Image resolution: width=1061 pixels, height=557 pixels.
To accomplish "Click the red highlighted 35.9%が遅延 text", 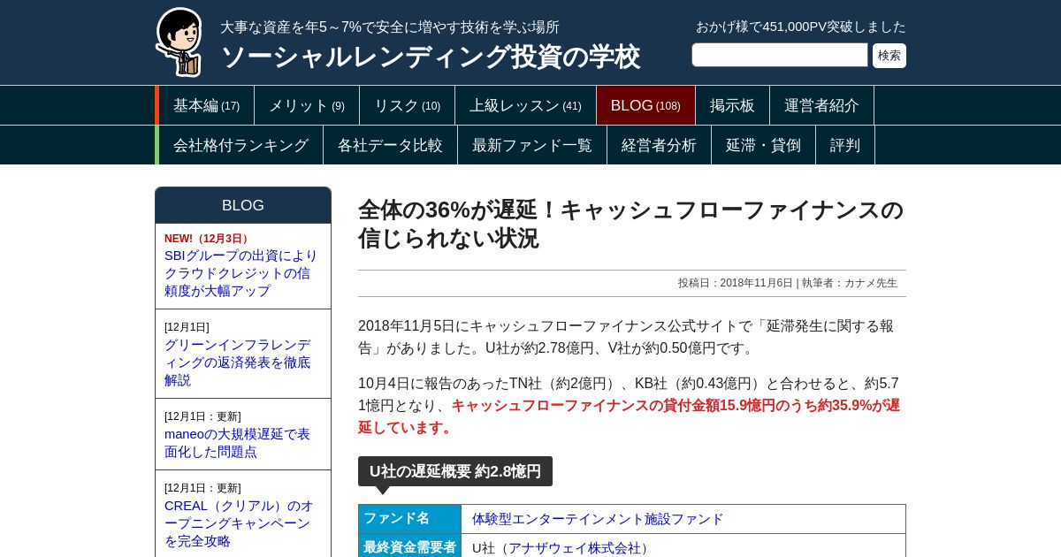I will pyautogui.click(x=629, y=416).
